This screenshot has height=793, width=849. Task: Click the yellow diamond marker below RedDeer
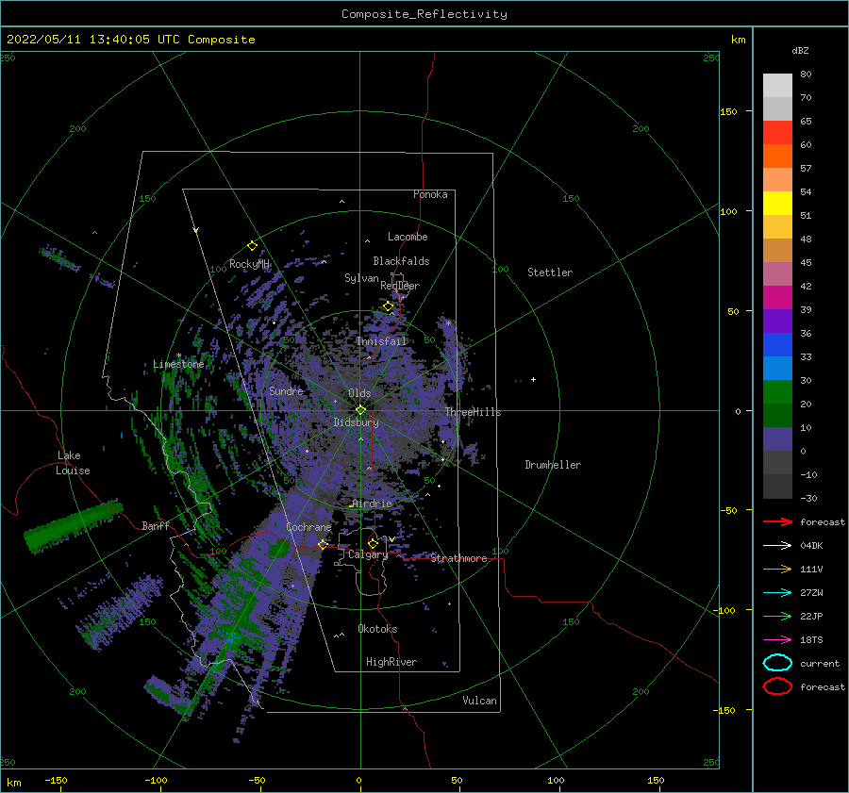388,306
